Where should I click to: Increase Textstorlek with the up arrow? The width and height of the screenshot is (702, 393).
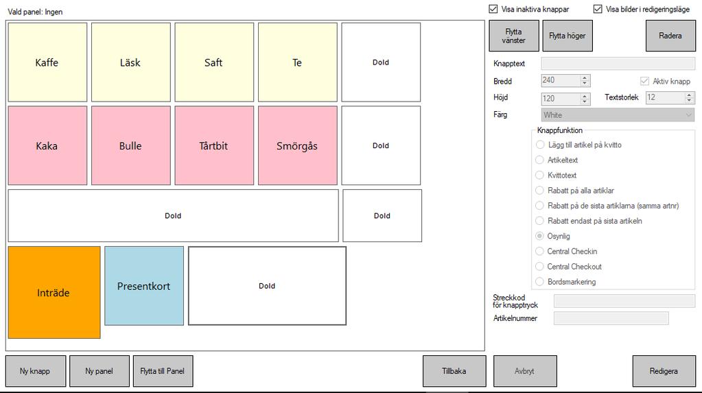point(690,95)
